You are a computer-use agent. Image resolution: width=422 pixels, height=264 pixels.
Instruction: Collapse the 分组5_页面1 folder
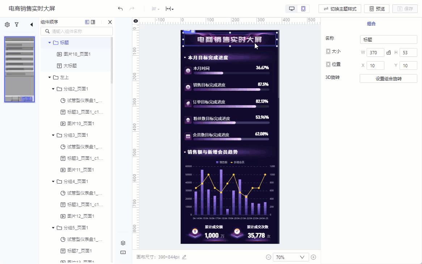(x=53, y=228)
